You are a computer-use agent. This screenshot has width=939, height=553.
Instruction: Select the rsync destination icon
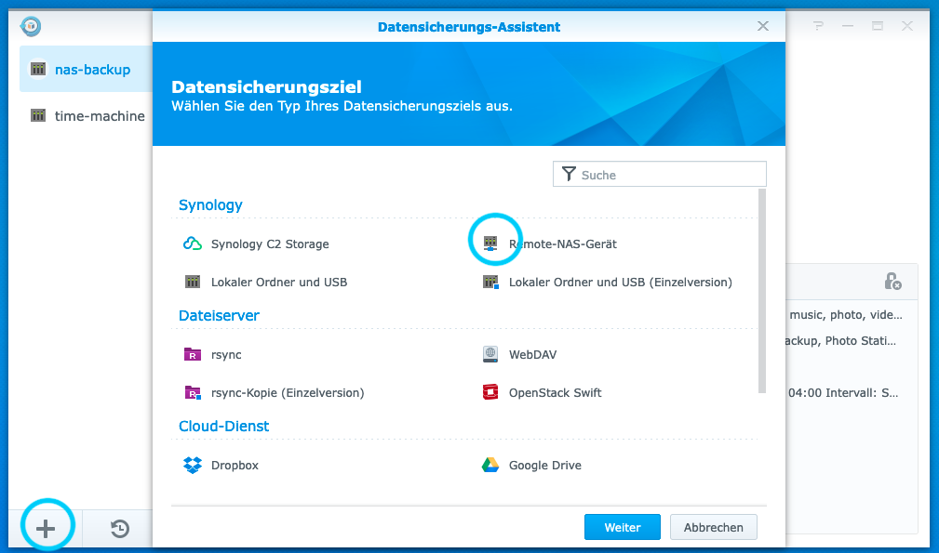point(193,355)
